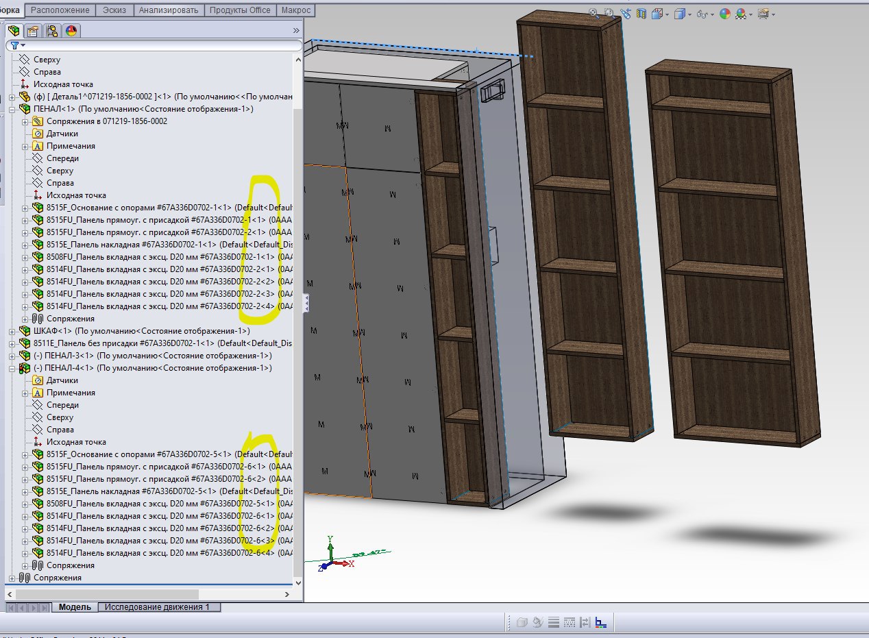Open the Макрос tab
The image size is (869, 638).
click(x=296, y=10)
